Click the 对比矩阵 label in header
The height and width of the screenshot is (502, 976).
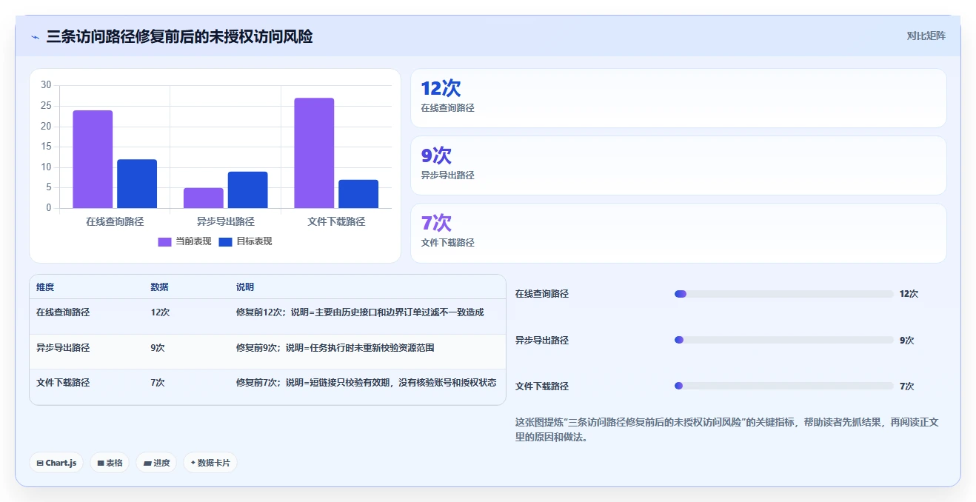pos(926,36)
